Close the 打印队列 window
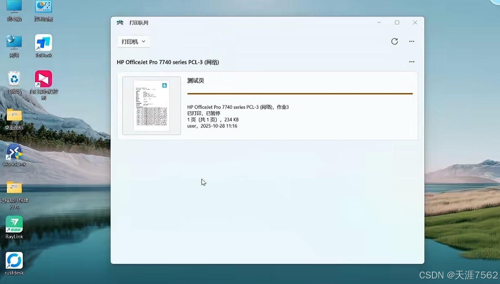Viewport: 500px width, 284px height. click(x=415, y=22)
